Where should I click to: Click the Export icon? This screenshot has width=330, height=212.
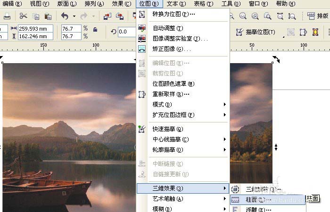coord(120,16)
